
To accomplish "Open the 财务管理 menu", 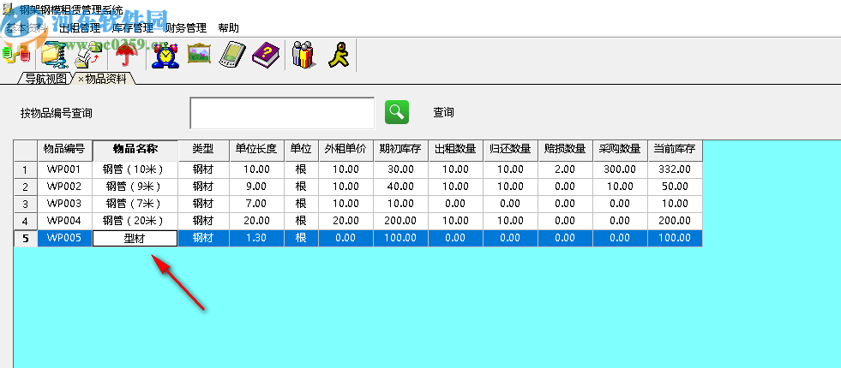I will pos(185,28).
